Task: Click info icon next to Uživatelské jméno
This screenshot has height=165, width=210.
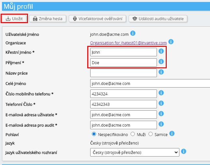Action: tap(133, 33)
